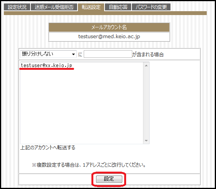The width and height of the screenshot is (216, 189).
Task: Open the 設定状況 tab
Action: (x=17, y=7)
